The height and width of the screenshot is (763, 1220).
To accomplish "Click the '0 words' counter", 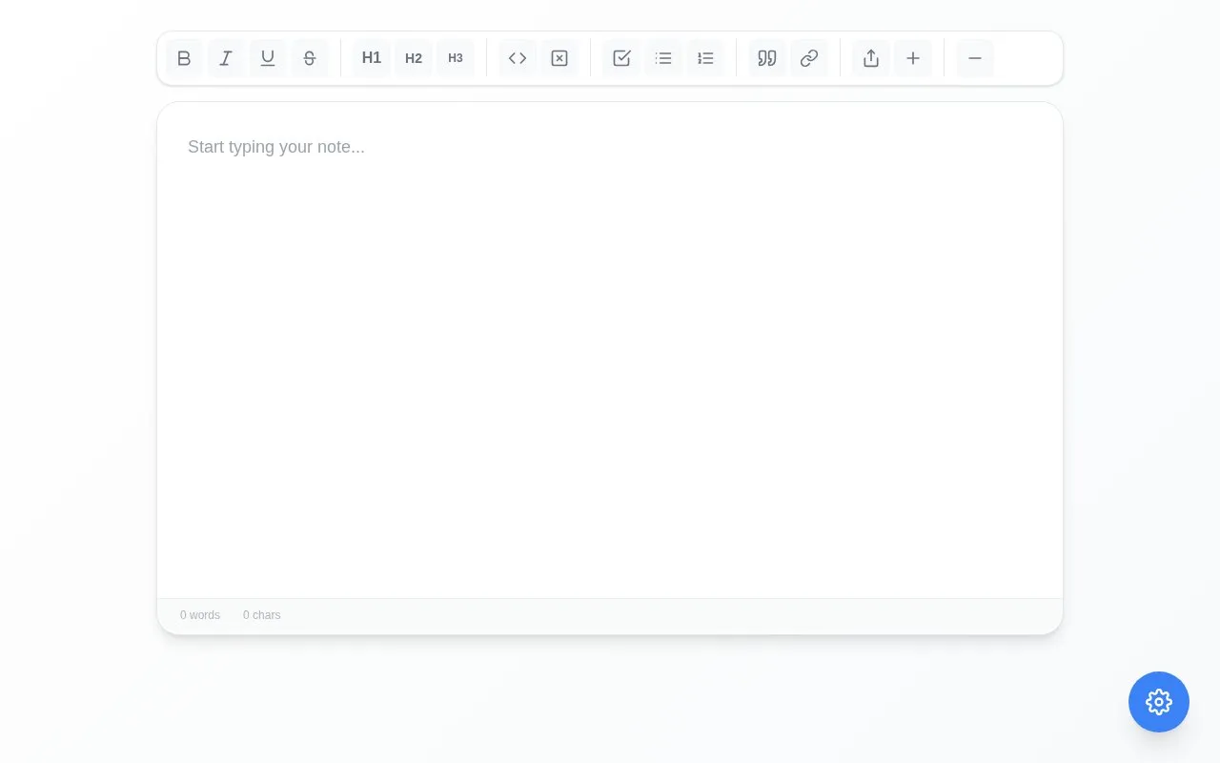I will (200, 615).
